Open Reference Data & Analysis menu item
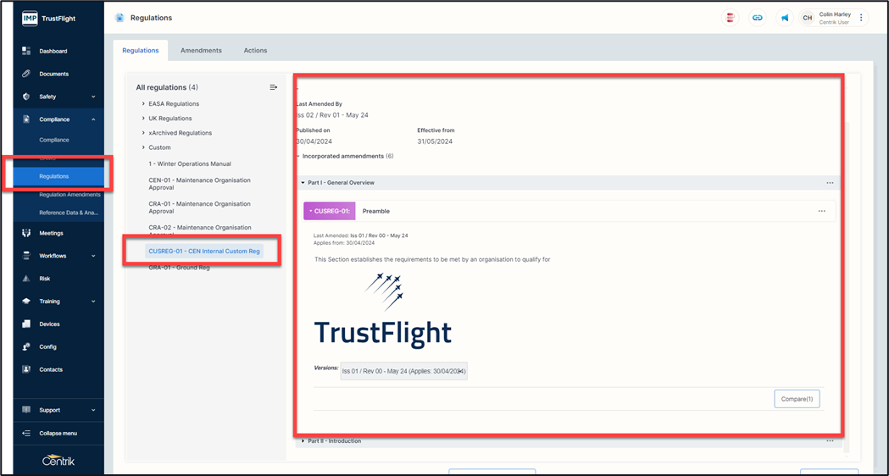 point(69,213)
